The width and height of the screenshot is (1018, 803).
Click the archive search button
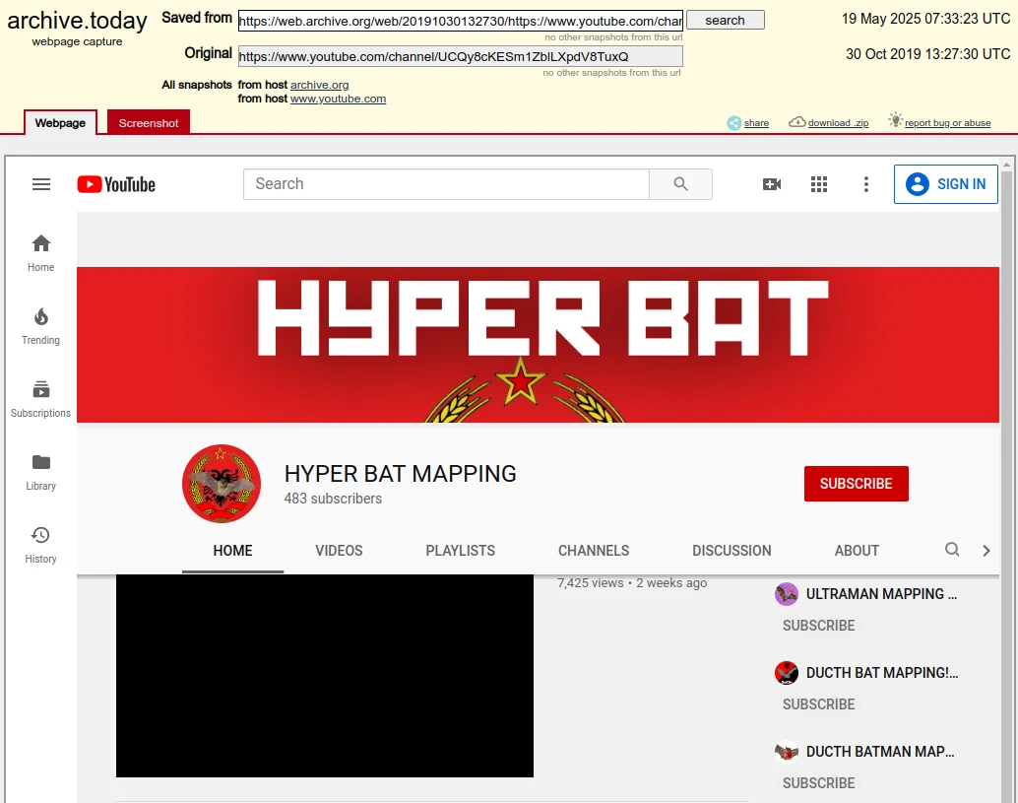click(x=726, y=20)
